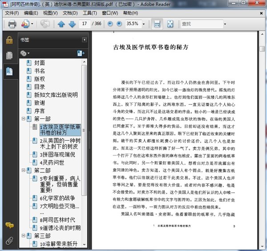267x251 pixels.
Task: Click the Print icon in the toolbar
Action: click(x=12, y=24)
